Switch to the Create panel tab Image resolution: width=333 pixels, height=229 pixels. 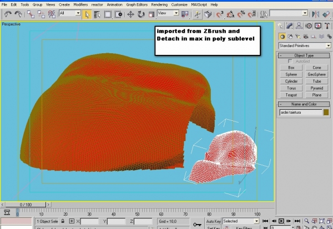280,26
